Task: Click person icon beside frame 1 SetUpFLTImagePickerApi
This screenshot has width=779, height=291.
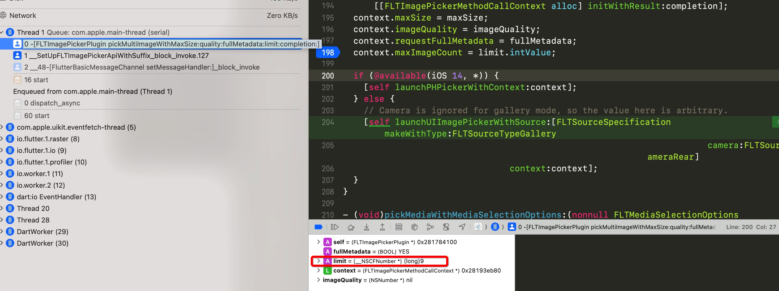Action: pyautogui.click(x=17, y=55)
